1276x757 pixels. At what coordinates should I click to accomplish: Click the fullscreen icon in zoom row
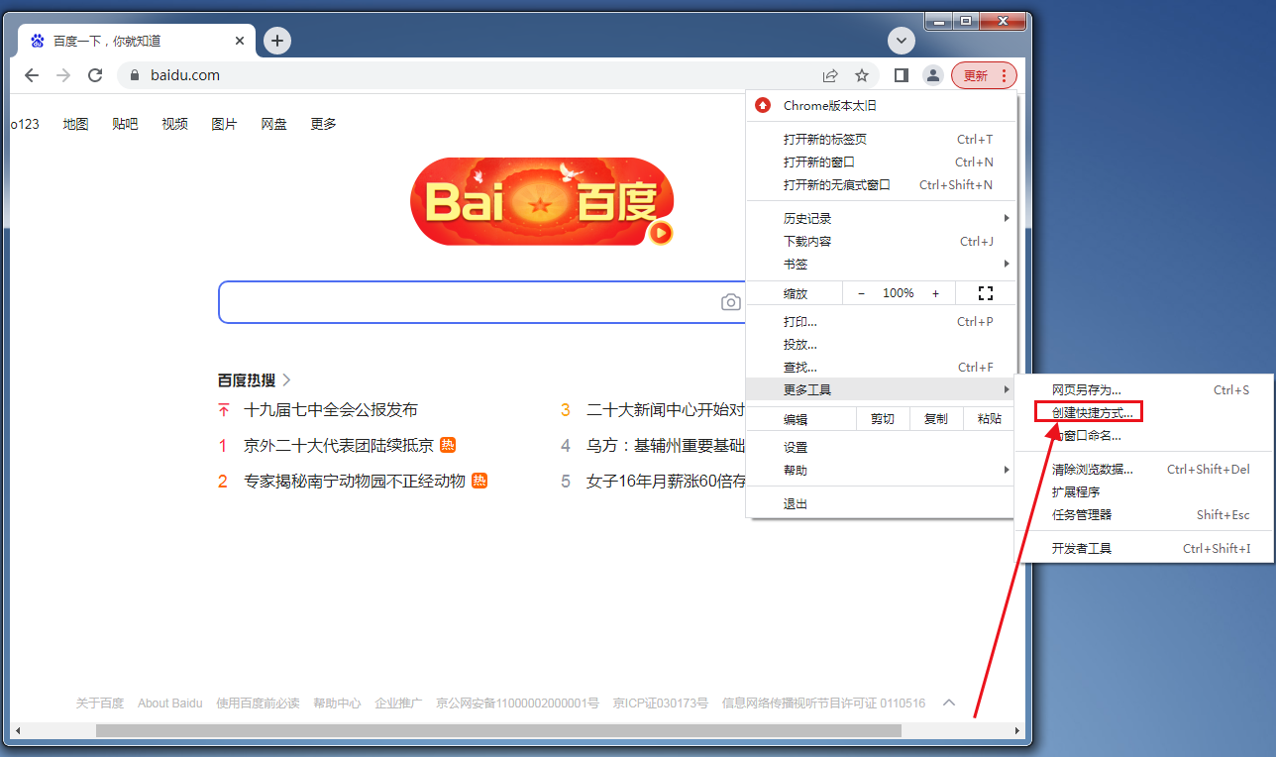coord(985,293)
